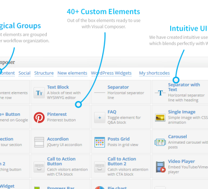The height and width of the screenshot is (189, 208).
Task: Open the Structure tab
Action: click(44, 73)
